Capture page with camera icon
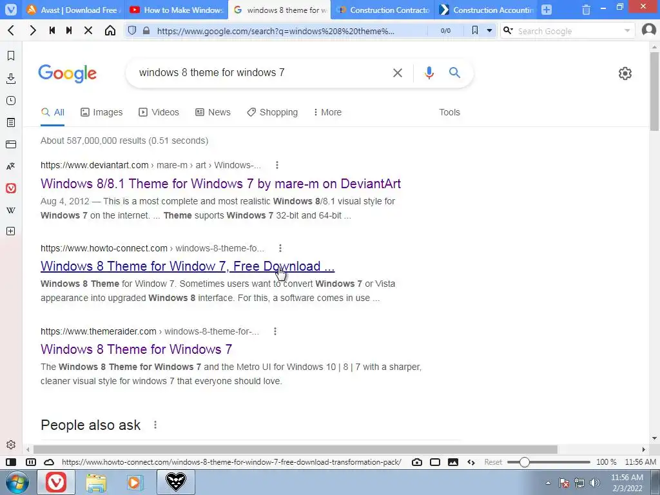This screenshot has height=495, width=660. (x=417, y=462)
